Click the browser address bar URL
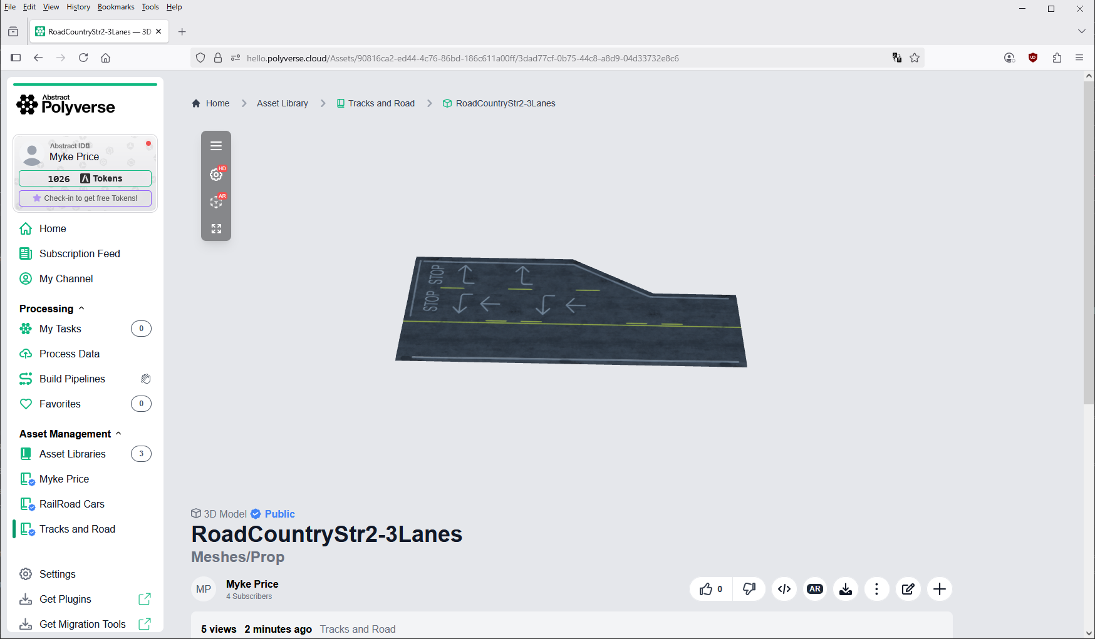 click(x=462, y=58)
